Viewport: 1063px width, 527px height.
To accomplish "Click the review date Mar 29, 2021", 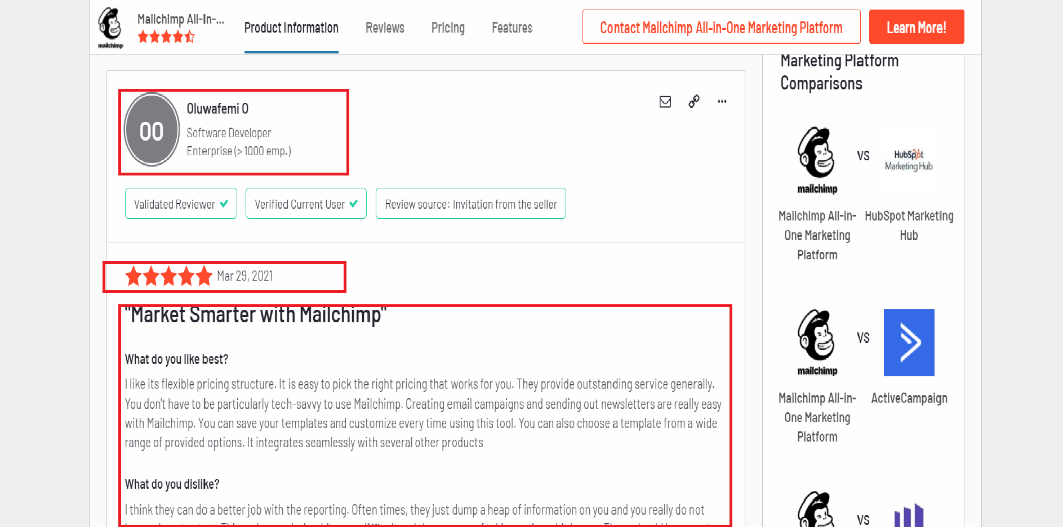I will [x=245, y=276].
